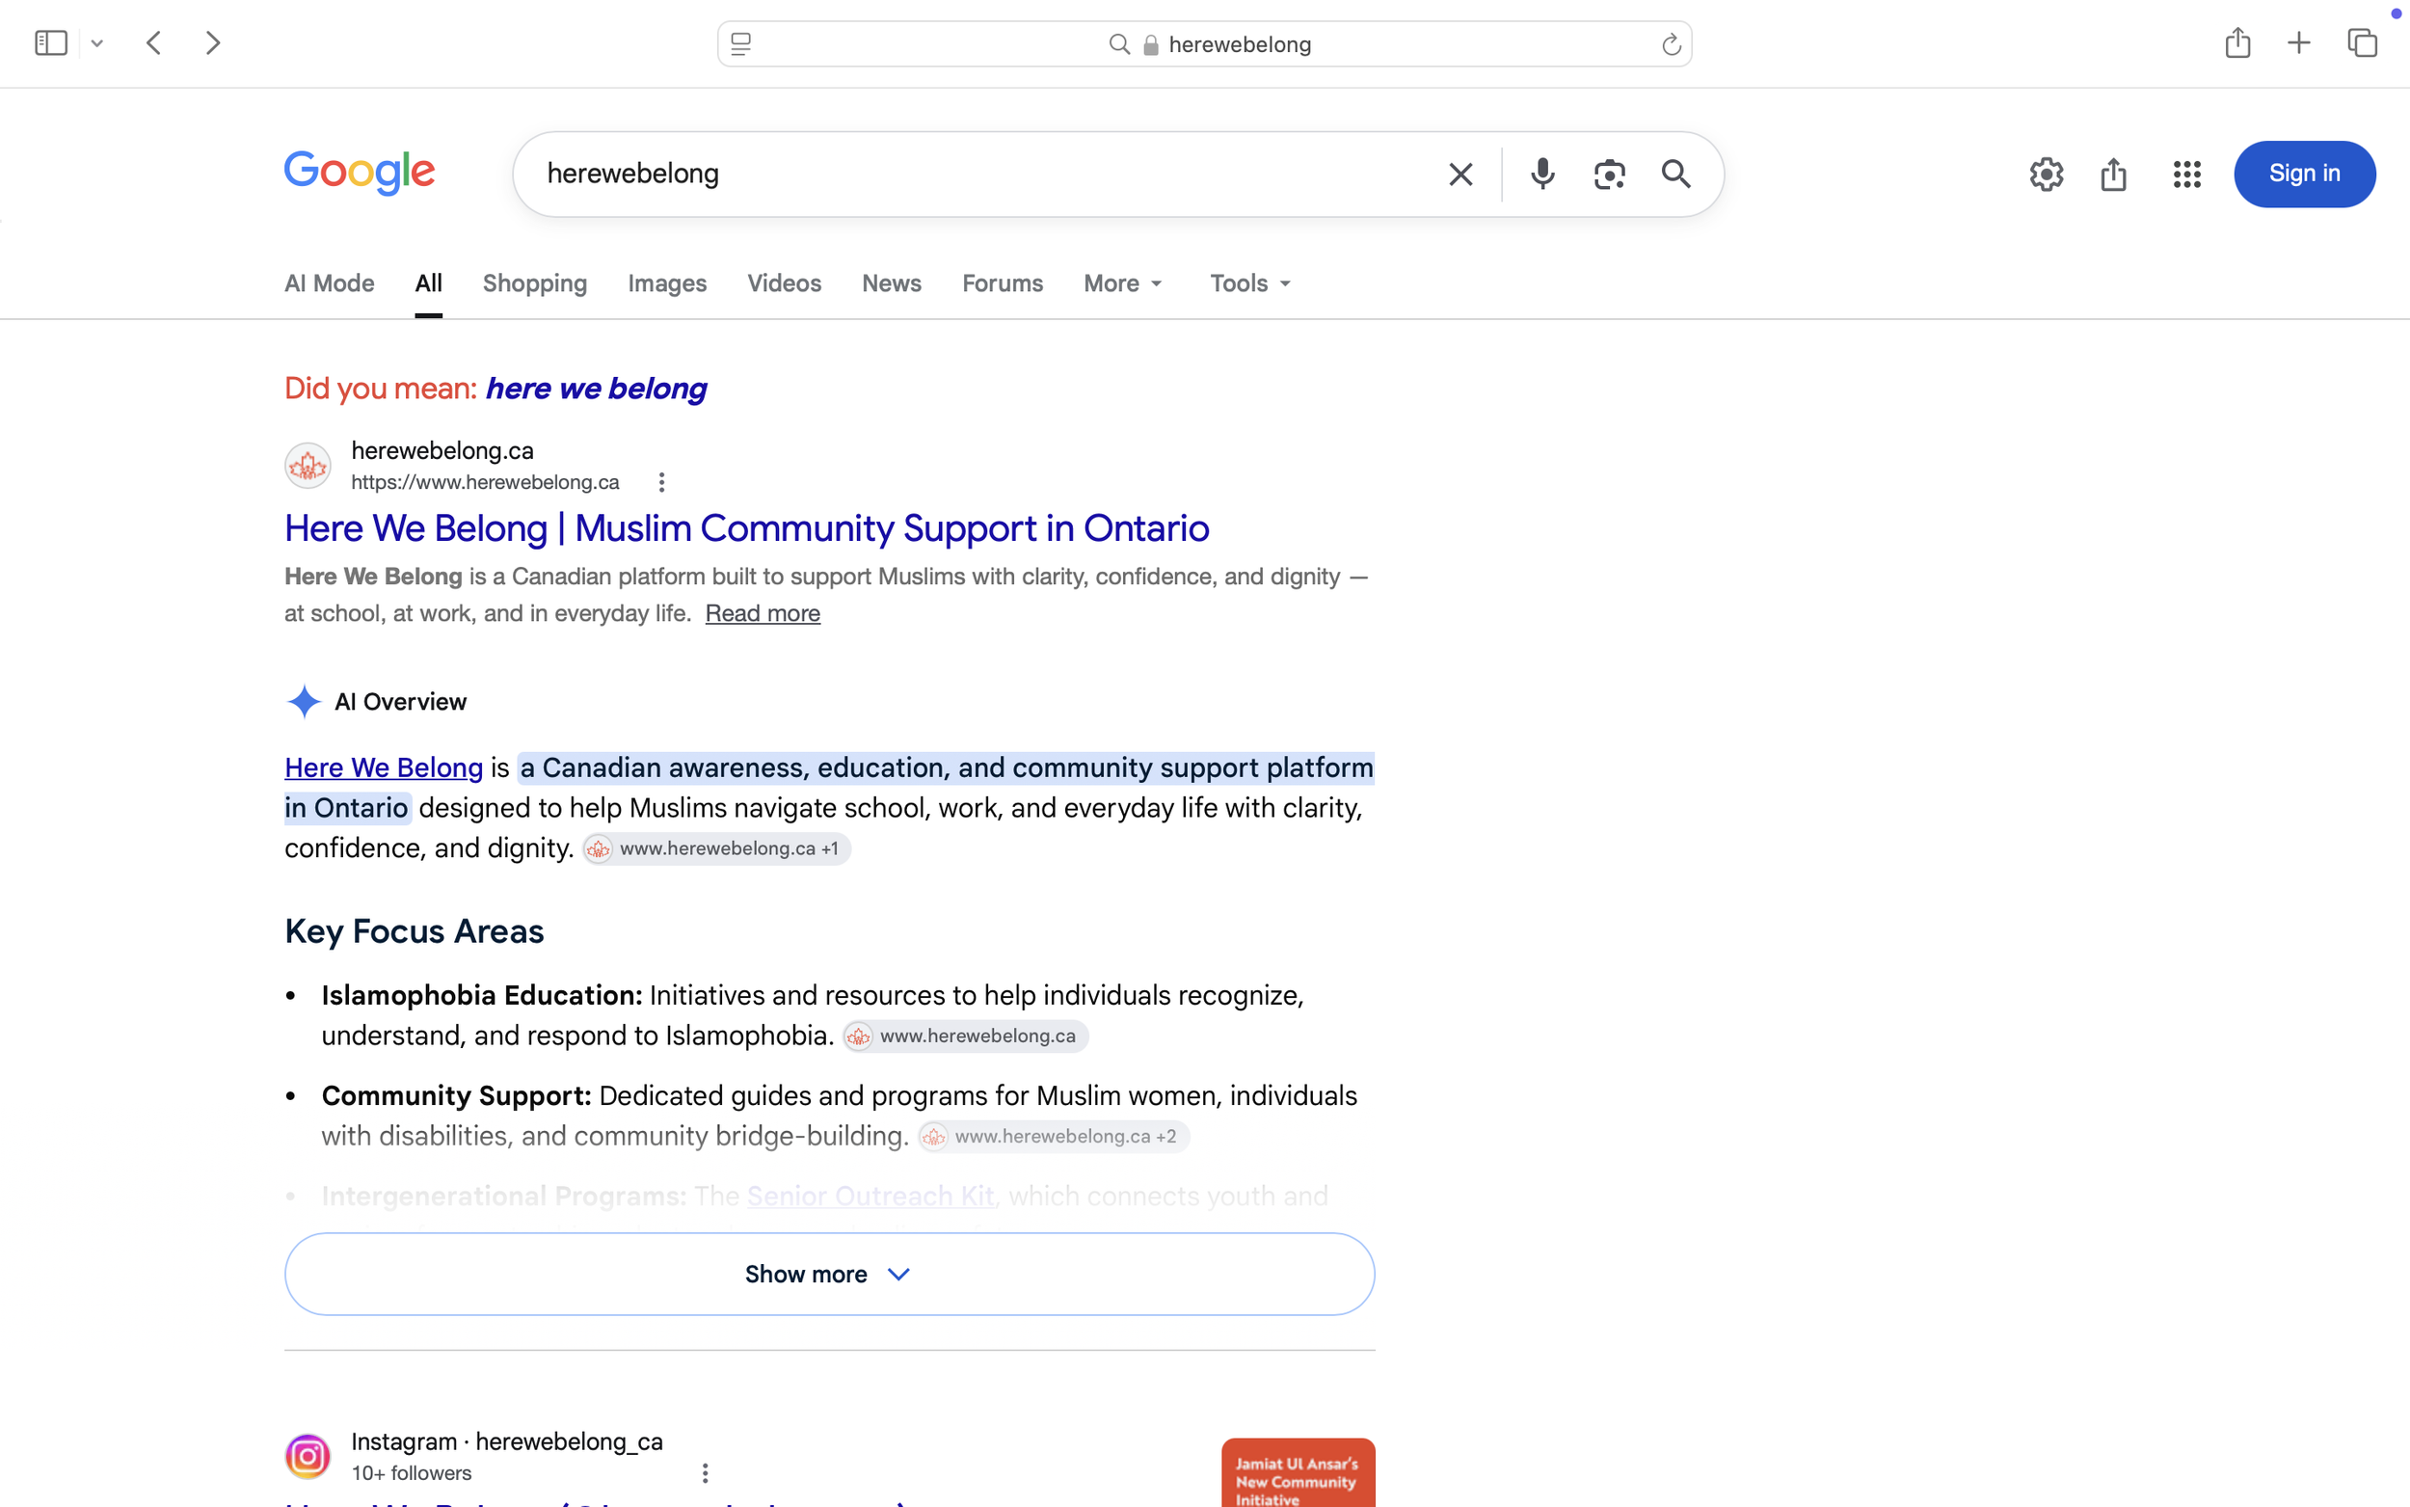
Task: Switch to the Forums tab
Action: [x=1003, y=284]
